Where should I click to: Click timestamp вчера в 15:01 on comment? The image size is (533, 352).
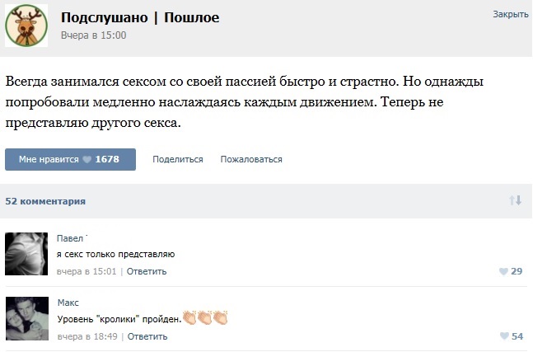(86, 271)
